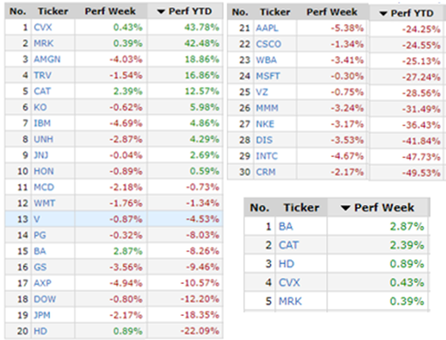The width and height of the screenshot is (446, 340).
Task: Select the -4.69% Perf Week value for IBM
Action: pyautogui.click(x=126, y=123)
